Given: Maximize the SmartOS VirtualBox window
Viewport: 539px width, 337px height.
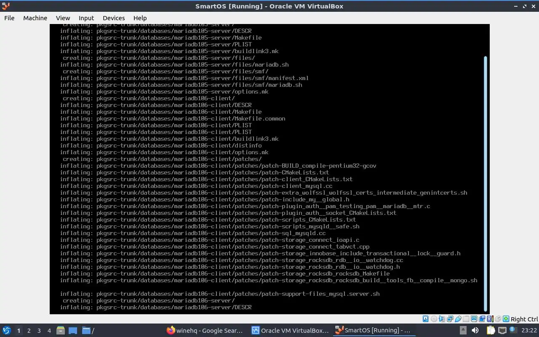Looking at the screenshot, I should point(525,6).
